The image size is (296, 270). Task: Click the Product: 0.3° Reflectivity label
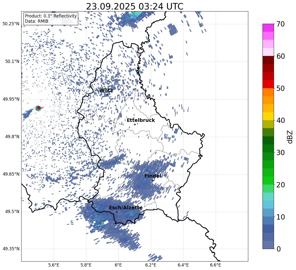point(51,16)
